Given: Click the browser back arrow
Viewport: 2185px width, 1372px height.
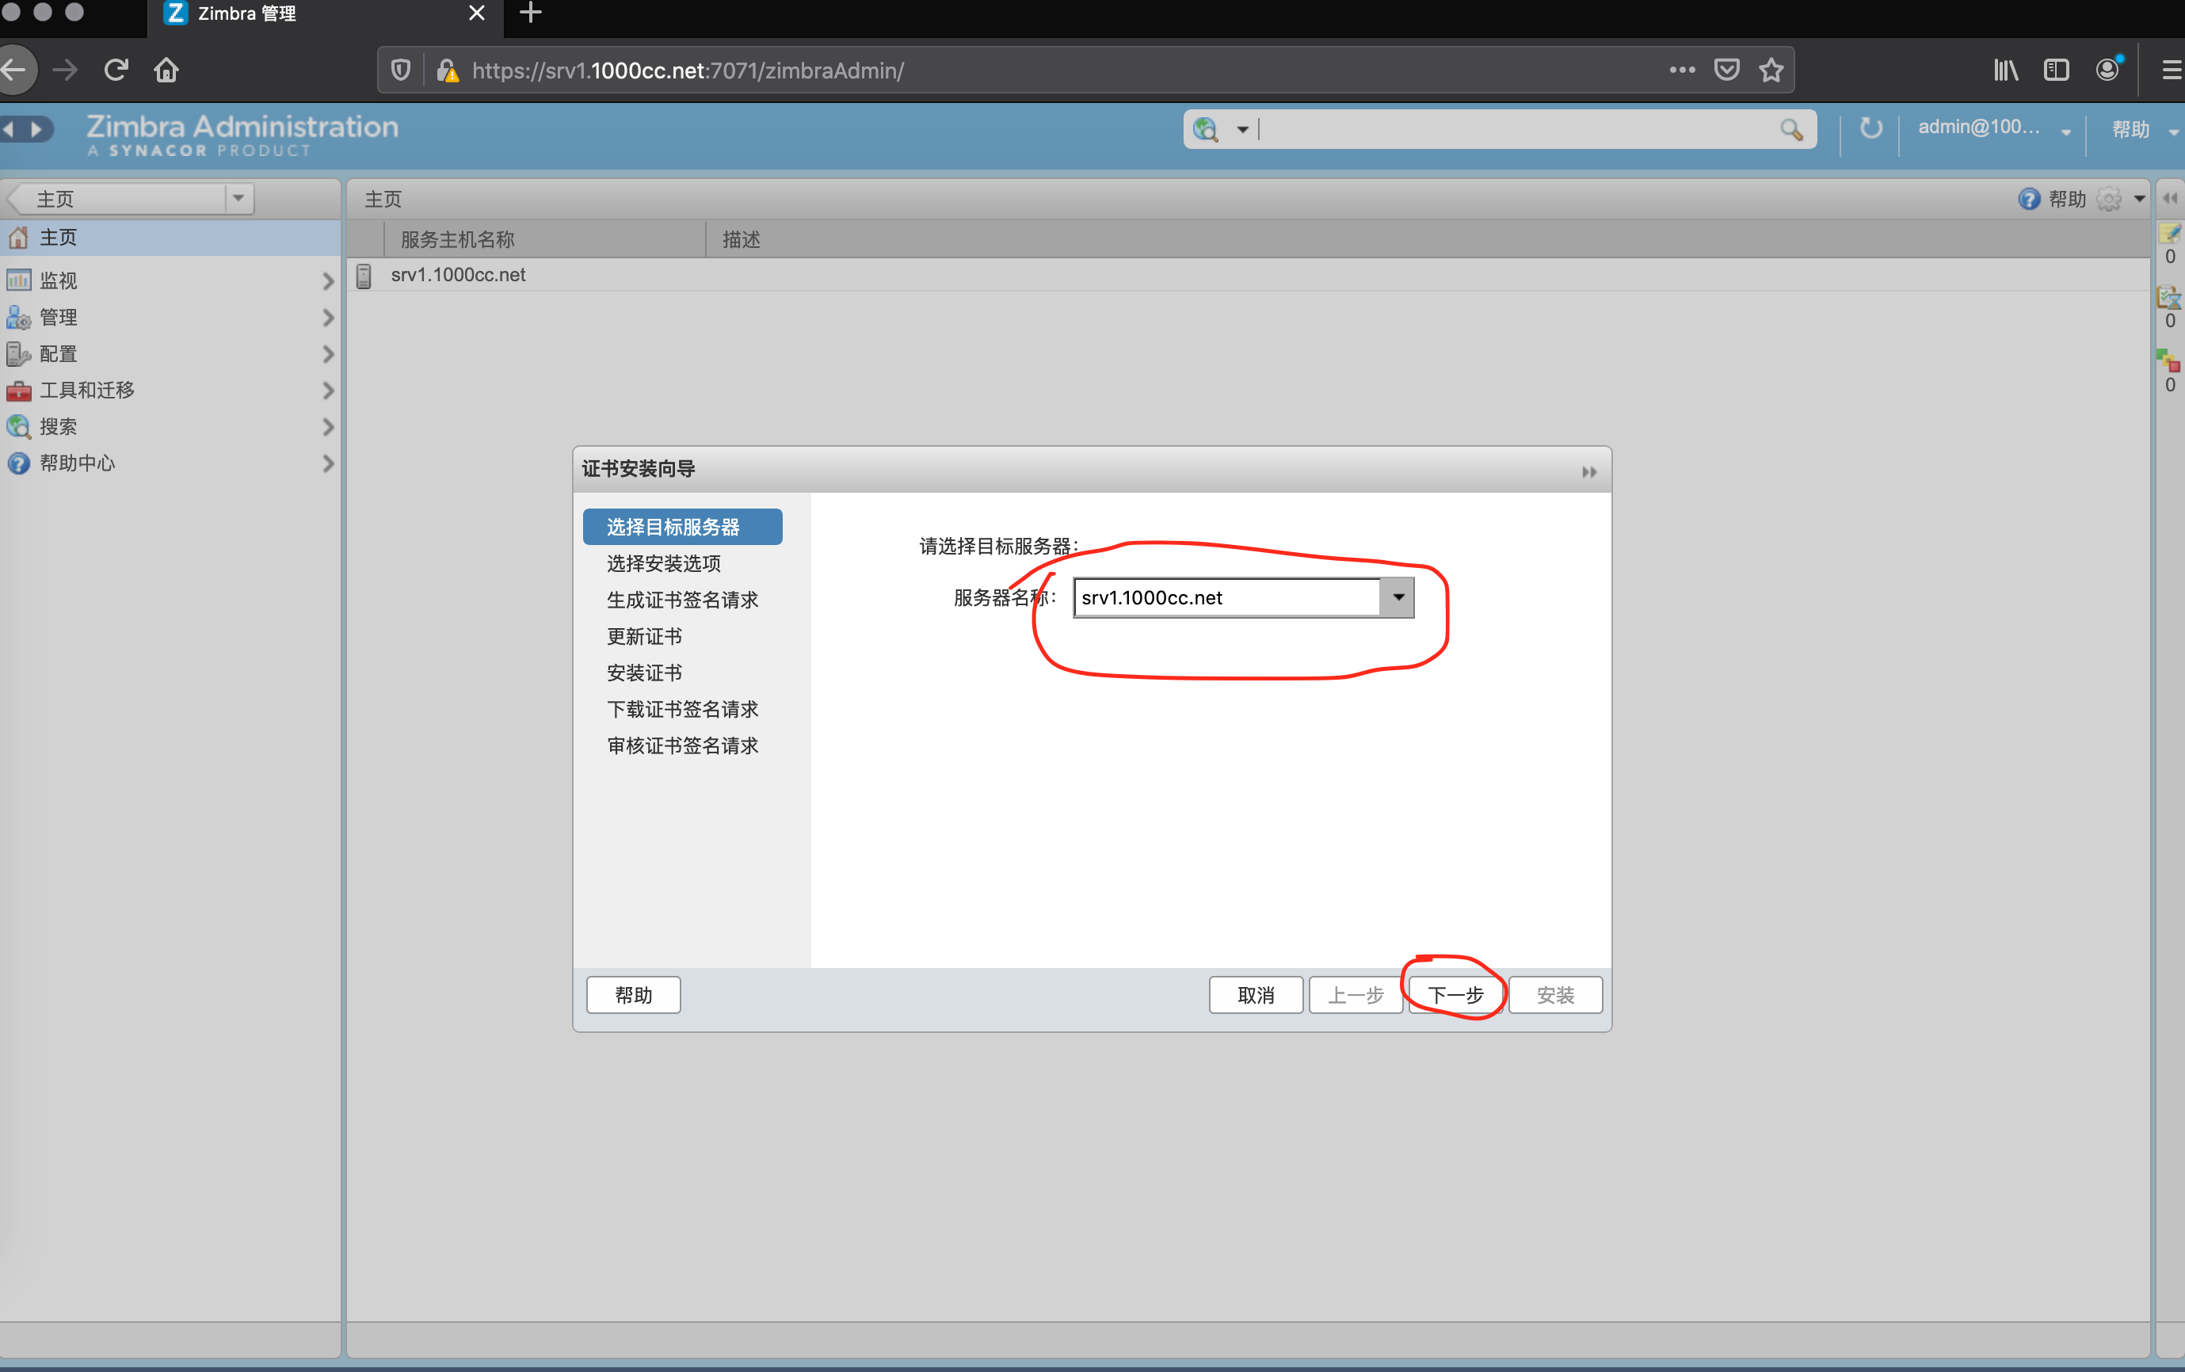Looking at the screenshot, I should [x=13, y=70].
